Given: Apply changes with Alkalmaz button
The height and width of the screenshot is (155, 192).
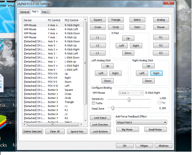Looking at the screenshot, I should (x=164, y=146).
